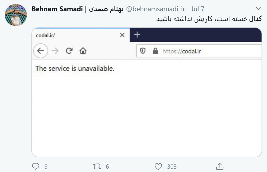The image size is (267, 172).
Task: Reload the page with the refresh icon
Action: pos(69,51)
